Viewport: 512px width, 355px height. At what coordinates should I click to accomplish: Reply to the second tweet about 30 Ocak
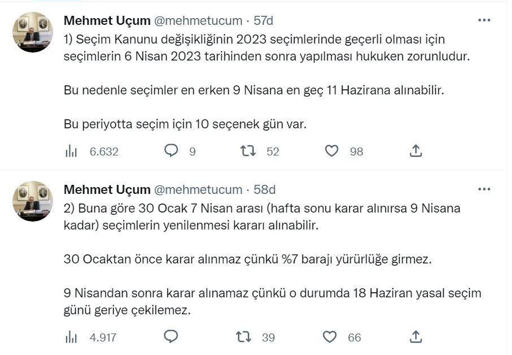(171, 337)
